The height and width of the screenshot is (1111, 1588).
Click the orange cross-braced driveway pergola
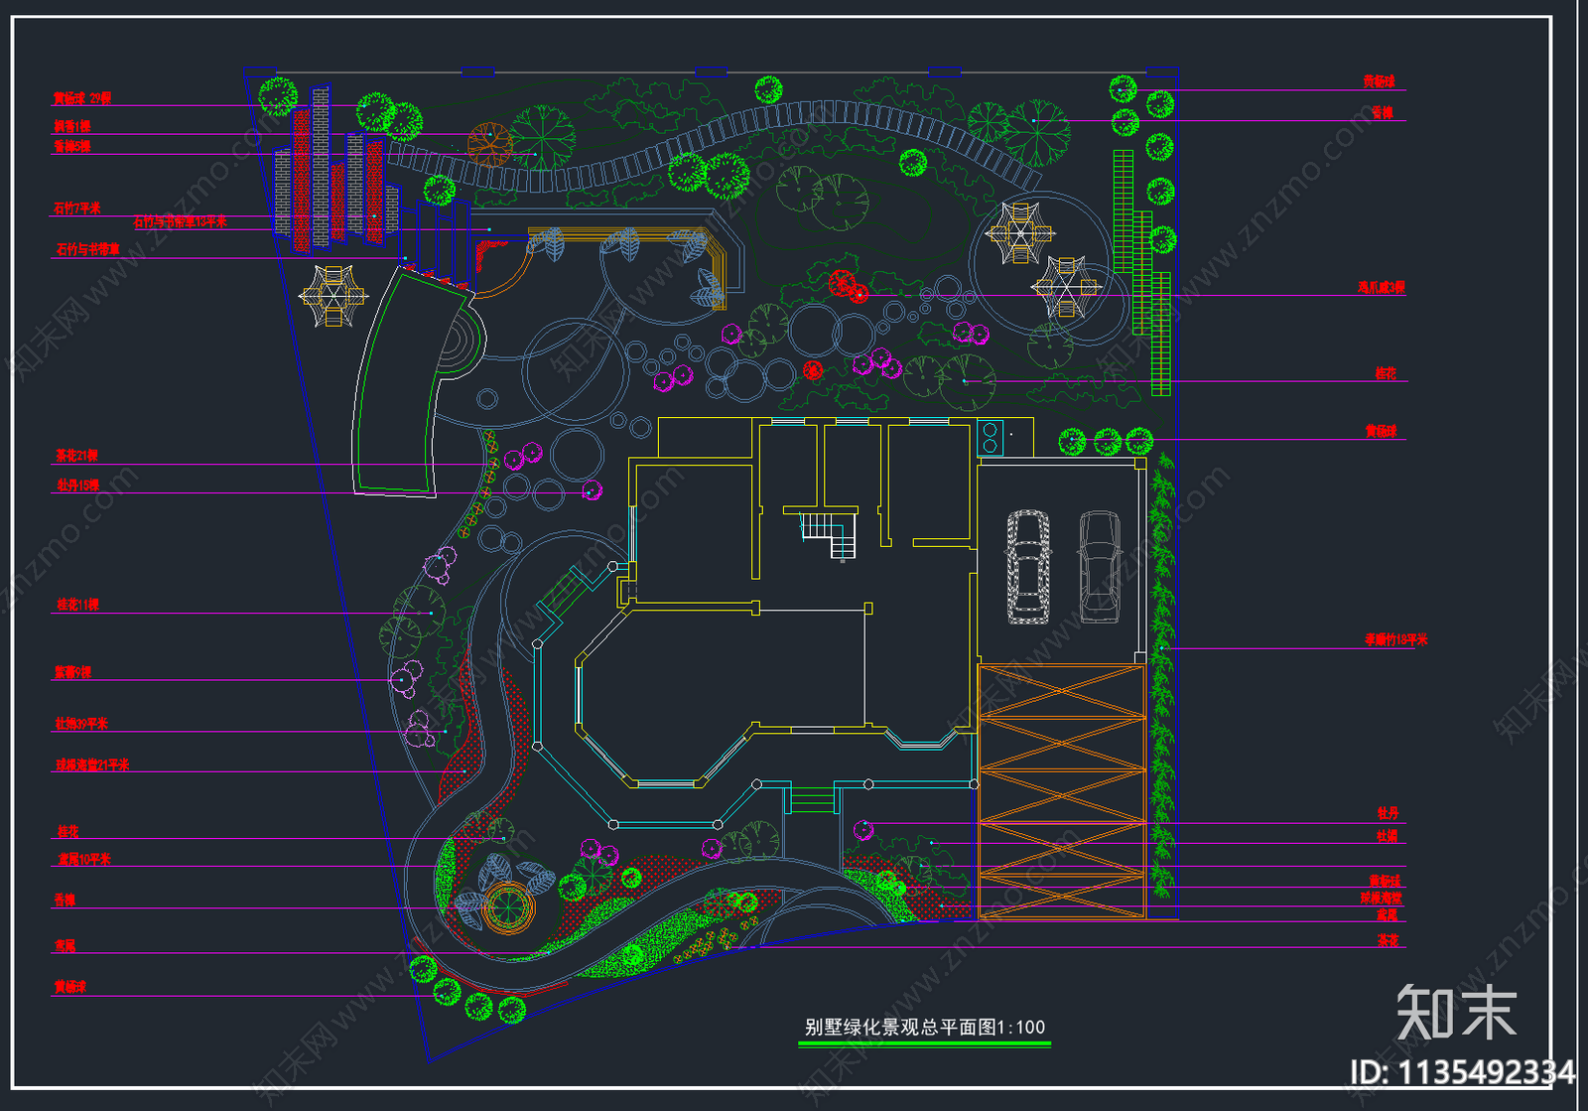(x=1062, y=791)
